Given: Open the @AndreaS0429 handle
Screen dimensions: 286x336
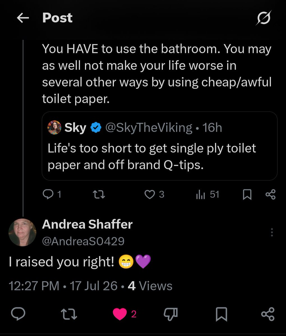Looking at the screenshot, I should point(83,241).
